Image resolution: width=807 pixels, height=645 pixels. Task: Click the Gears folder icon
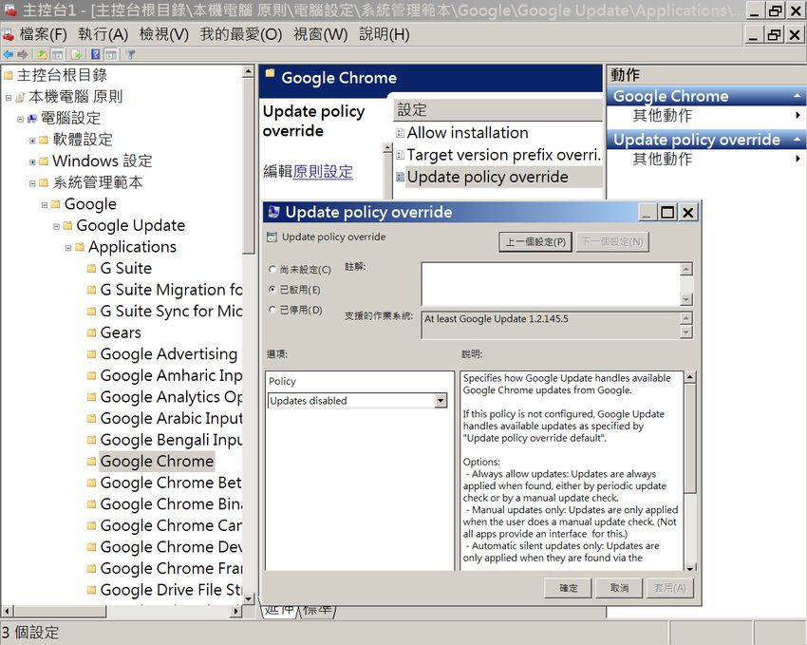tap(91, 332)
